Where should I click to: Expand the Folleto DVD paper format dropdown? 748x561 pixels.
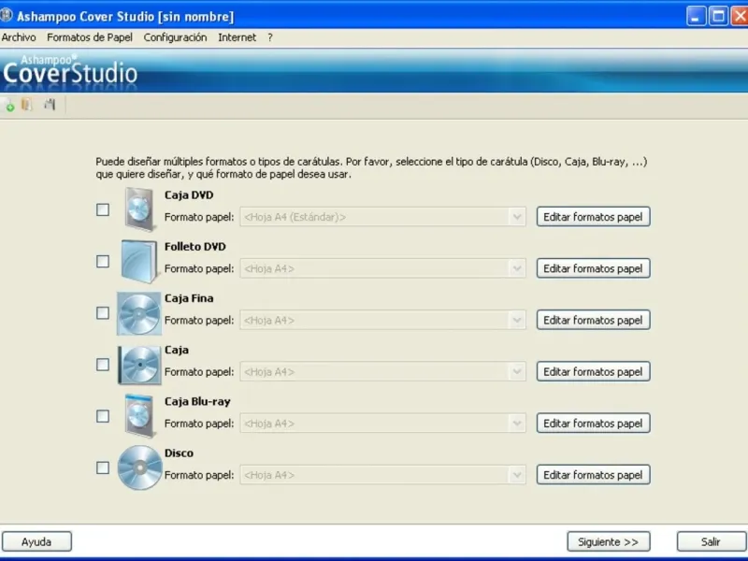[382, 268]
